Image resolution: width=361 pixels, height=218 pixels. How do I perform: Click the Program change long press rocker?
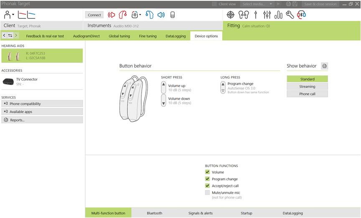point(223,87)
